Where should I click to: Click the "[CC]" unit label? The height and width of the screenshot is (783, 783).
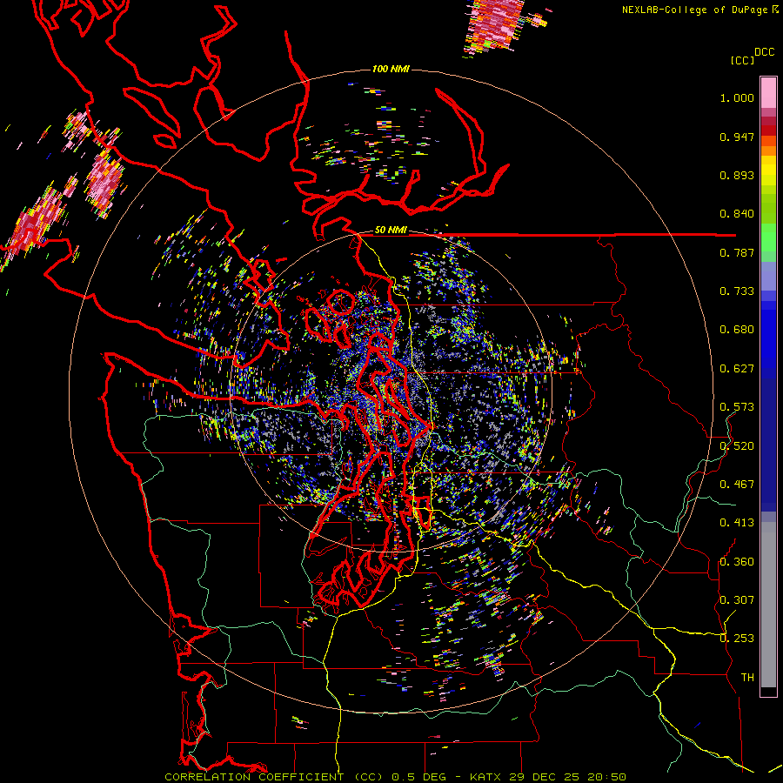coord(742,60)
